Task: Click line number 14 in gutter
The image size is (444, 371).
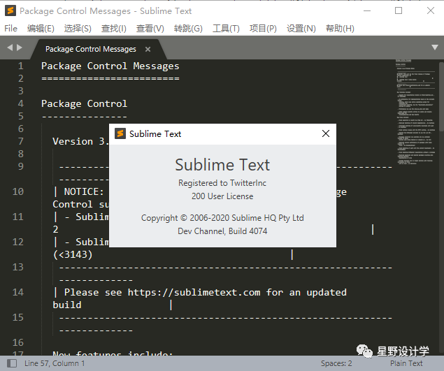Action: pos(18,292)
